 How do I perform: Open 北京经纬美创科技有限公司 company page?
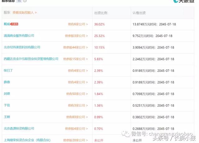coord(22,47)
